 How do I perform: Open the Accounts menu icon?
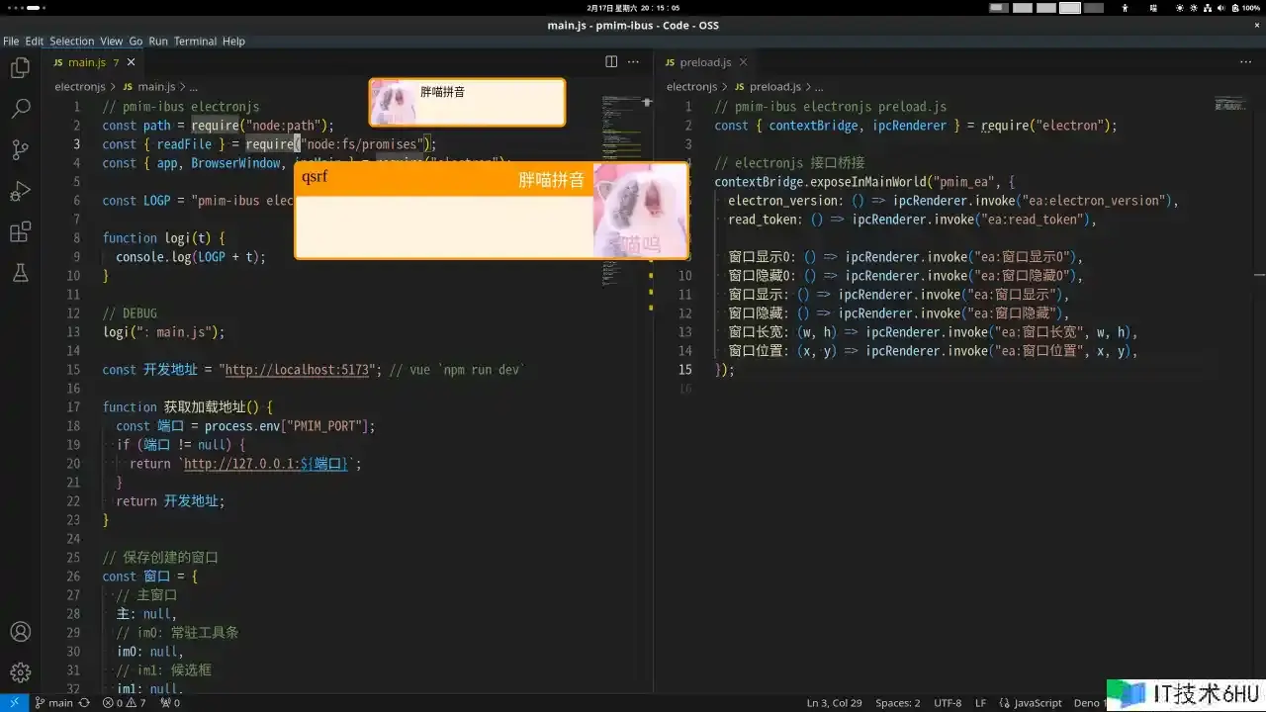[20, 632]
